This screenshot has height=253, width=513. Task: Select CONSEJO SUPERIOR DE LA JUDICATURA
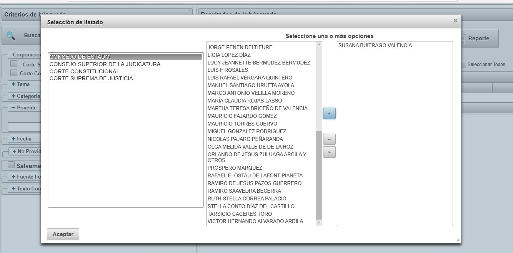point(105,64)
